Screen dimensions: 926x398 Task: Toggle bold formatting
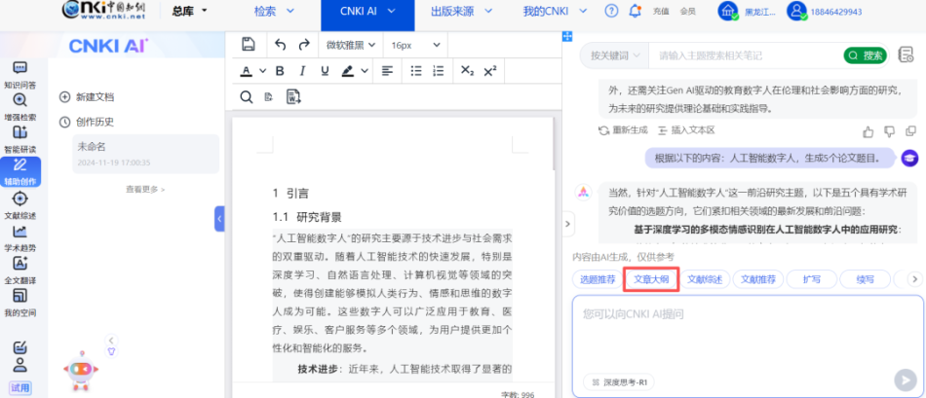pos(280,71)
